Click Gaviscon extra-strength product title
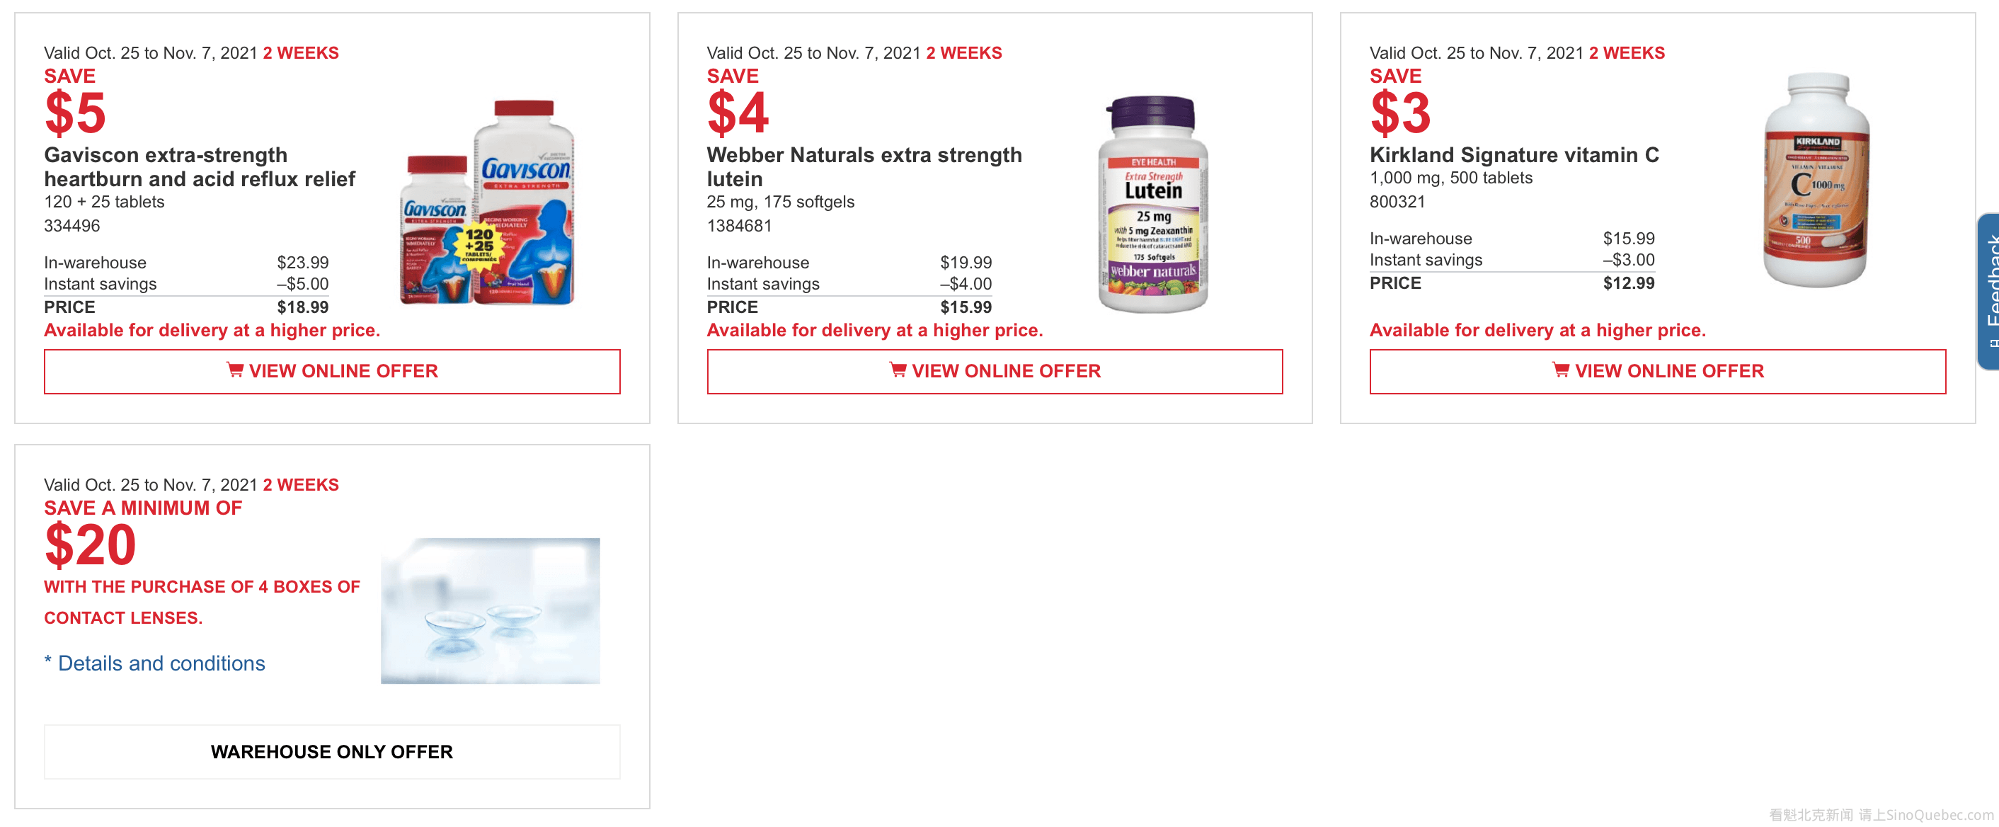Screen dimensions: 1999x827 tap(200, 167)
